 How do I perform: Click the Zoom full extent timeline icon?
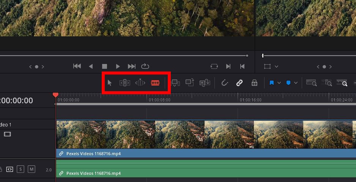pyautogui.click(x=311, y=82)
